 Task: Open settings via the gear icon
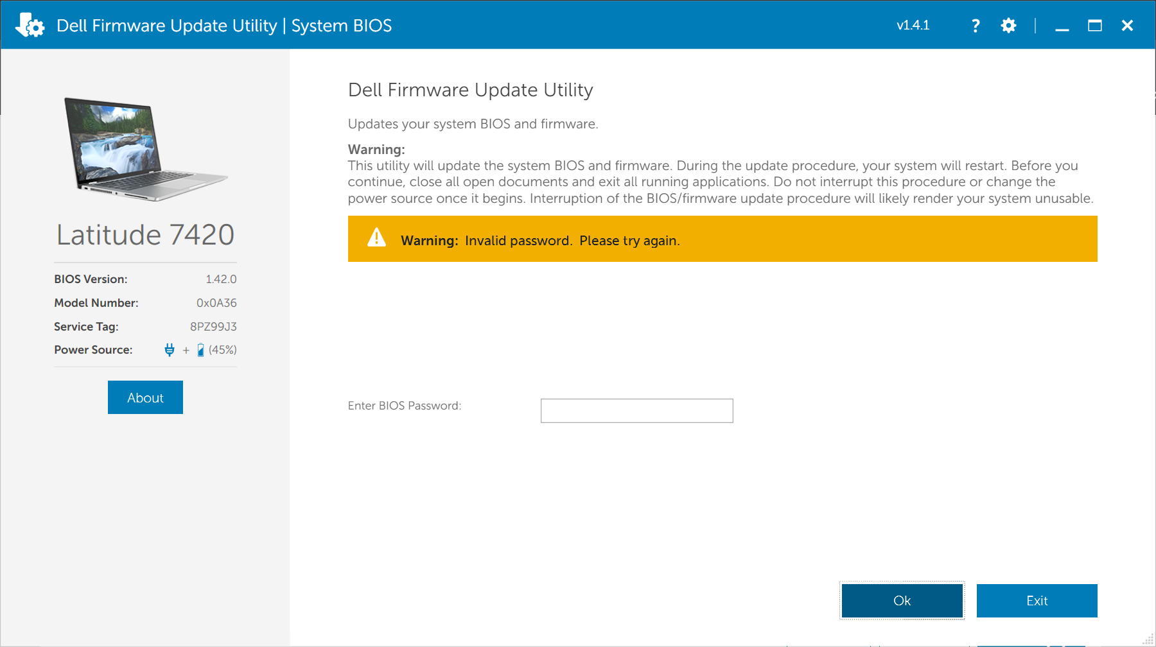click(1008, 26)
